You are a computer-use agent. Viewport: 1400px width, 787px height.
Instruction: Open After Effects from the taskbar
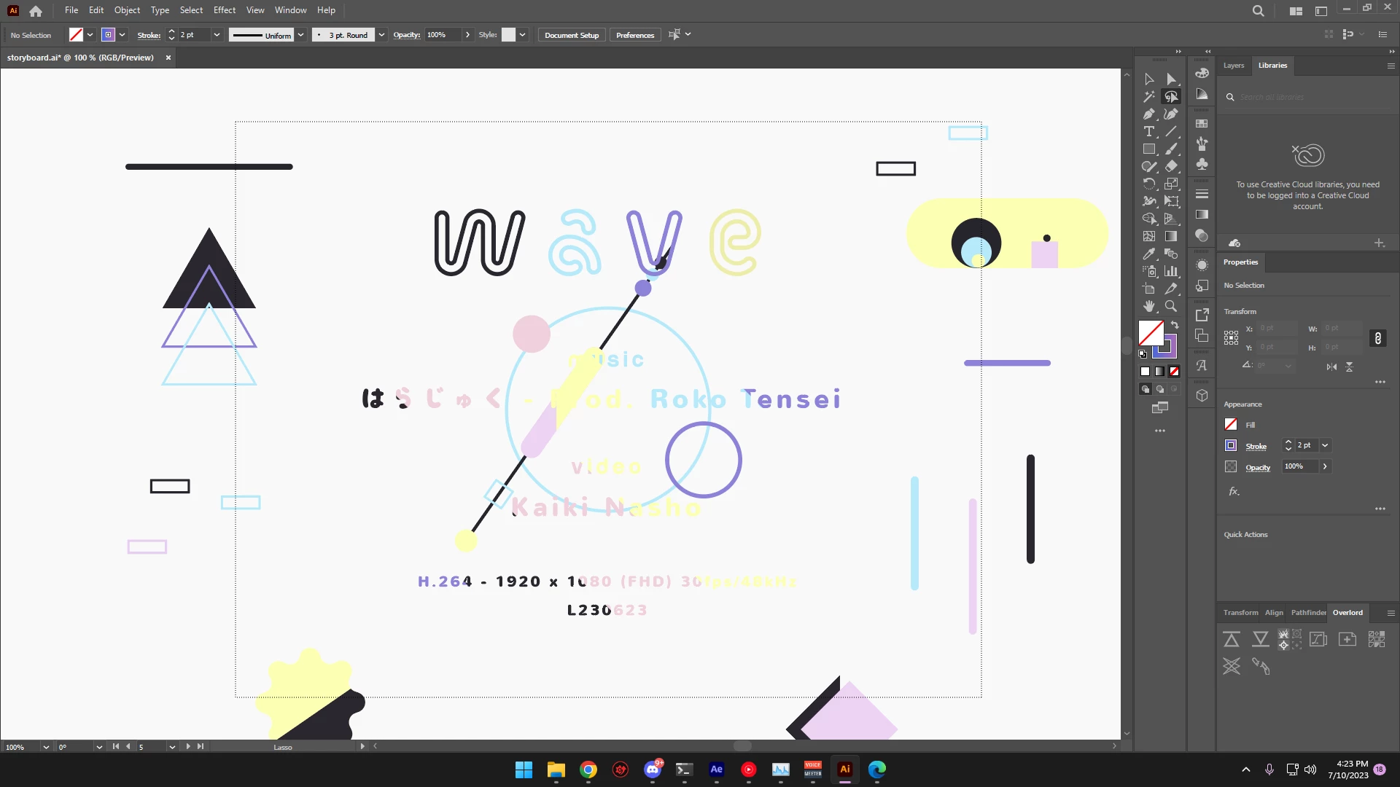click(x=716, y=770)
